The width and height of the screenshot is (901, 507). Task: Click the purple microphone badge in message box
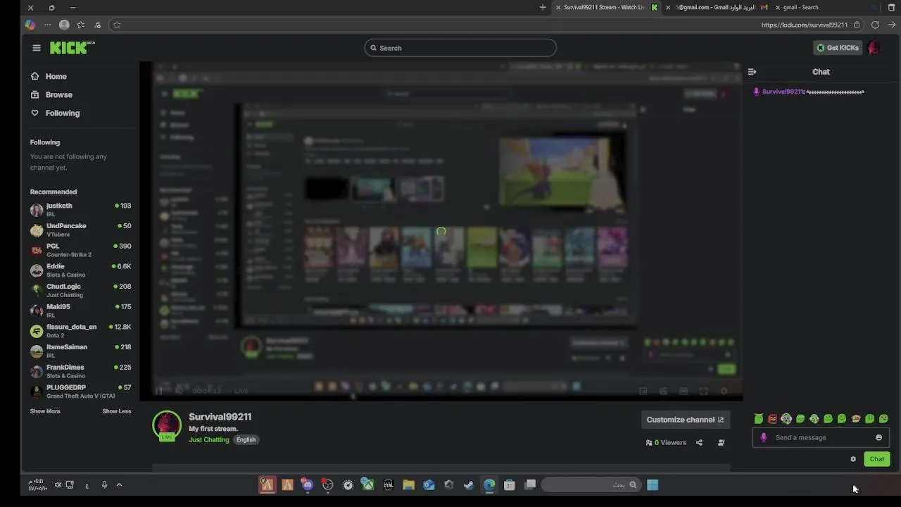(x=764, y=437)
